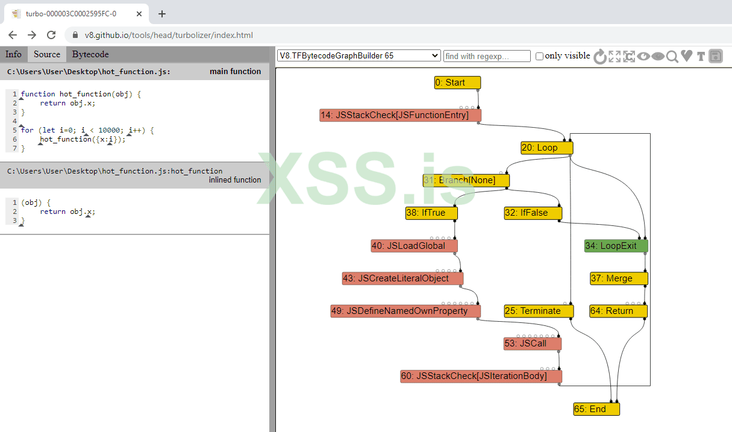Click "(obj) {" in inlined function source
The height and width of the screenshot is (432, 732).
coord(36,202)
